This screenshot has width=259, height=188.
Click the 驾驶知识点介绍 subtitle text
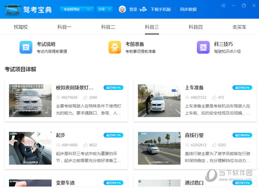pyautogui.click(x=227, y=51)
